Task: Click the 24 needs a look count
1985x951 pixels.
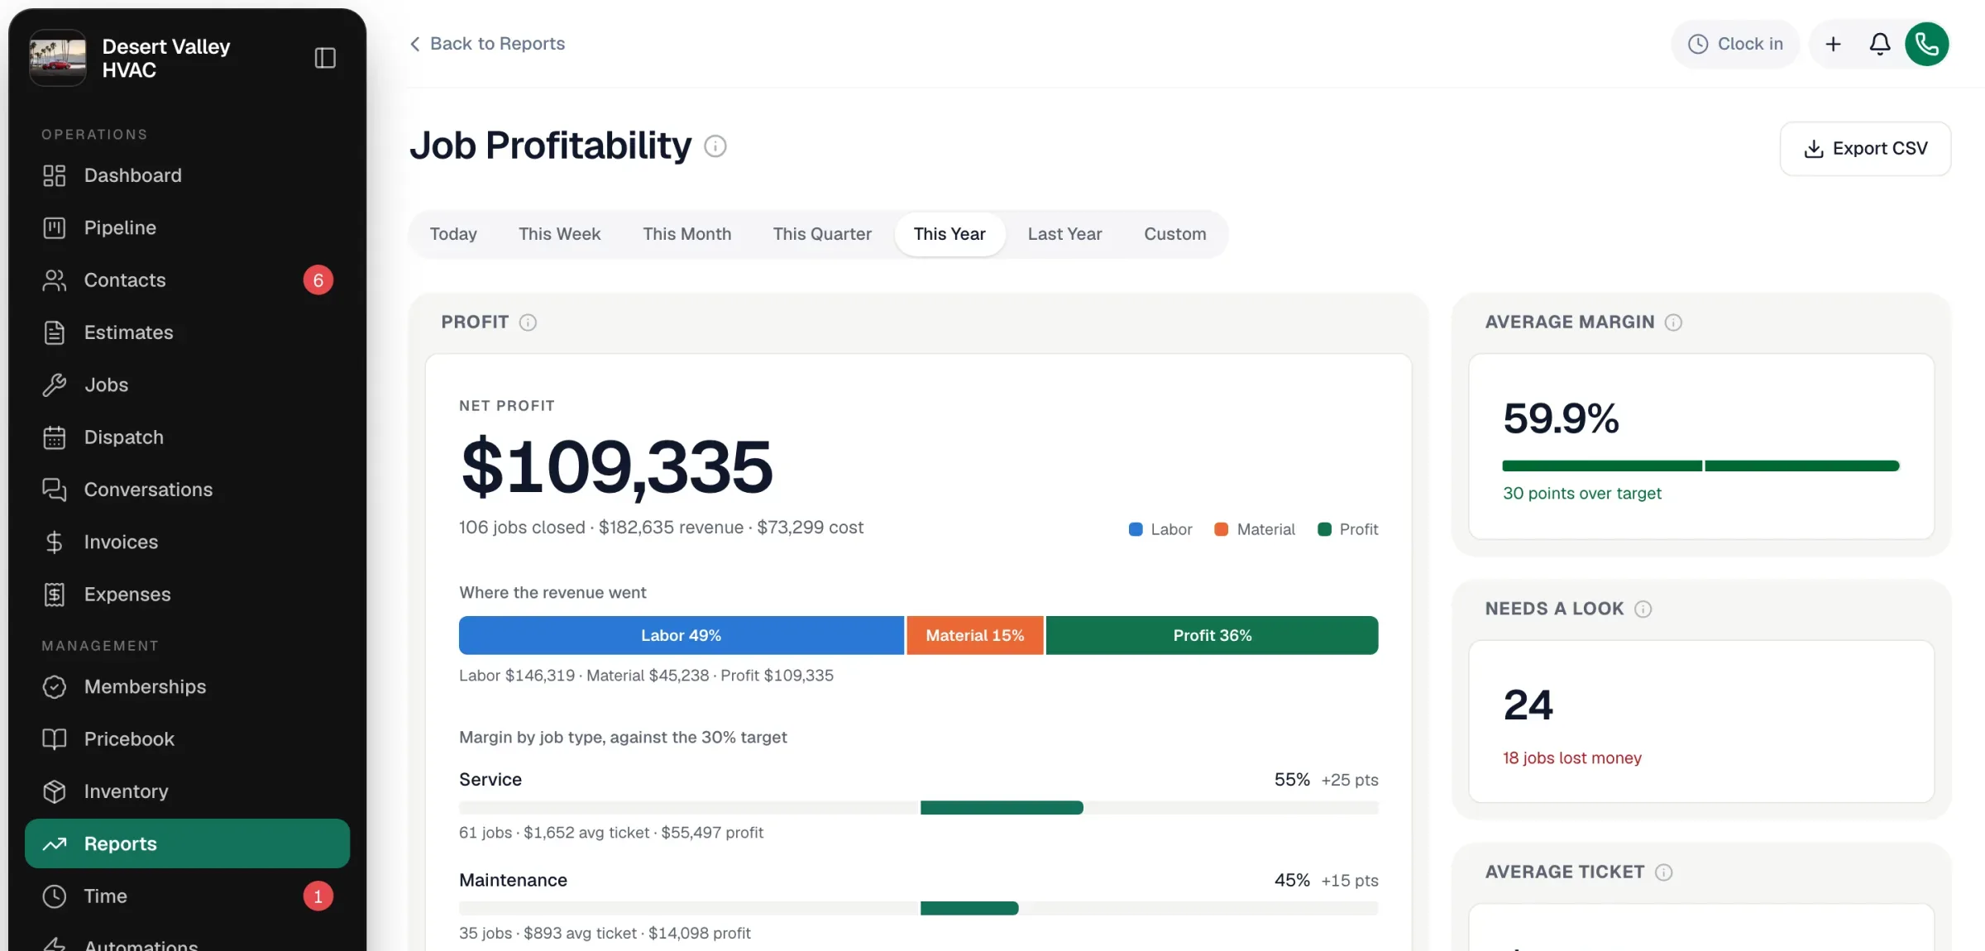Action: (x=1528, y=705)
